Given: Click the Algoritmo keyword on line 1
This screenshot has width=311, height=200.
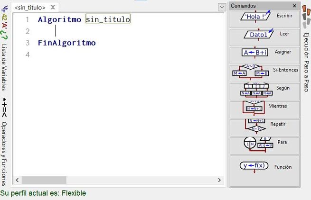Looking at the screenshot, I should (59, 19).
